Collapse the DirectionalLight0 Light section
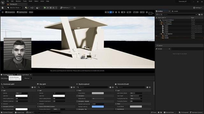The image size is (204, 114). [2, 91]
